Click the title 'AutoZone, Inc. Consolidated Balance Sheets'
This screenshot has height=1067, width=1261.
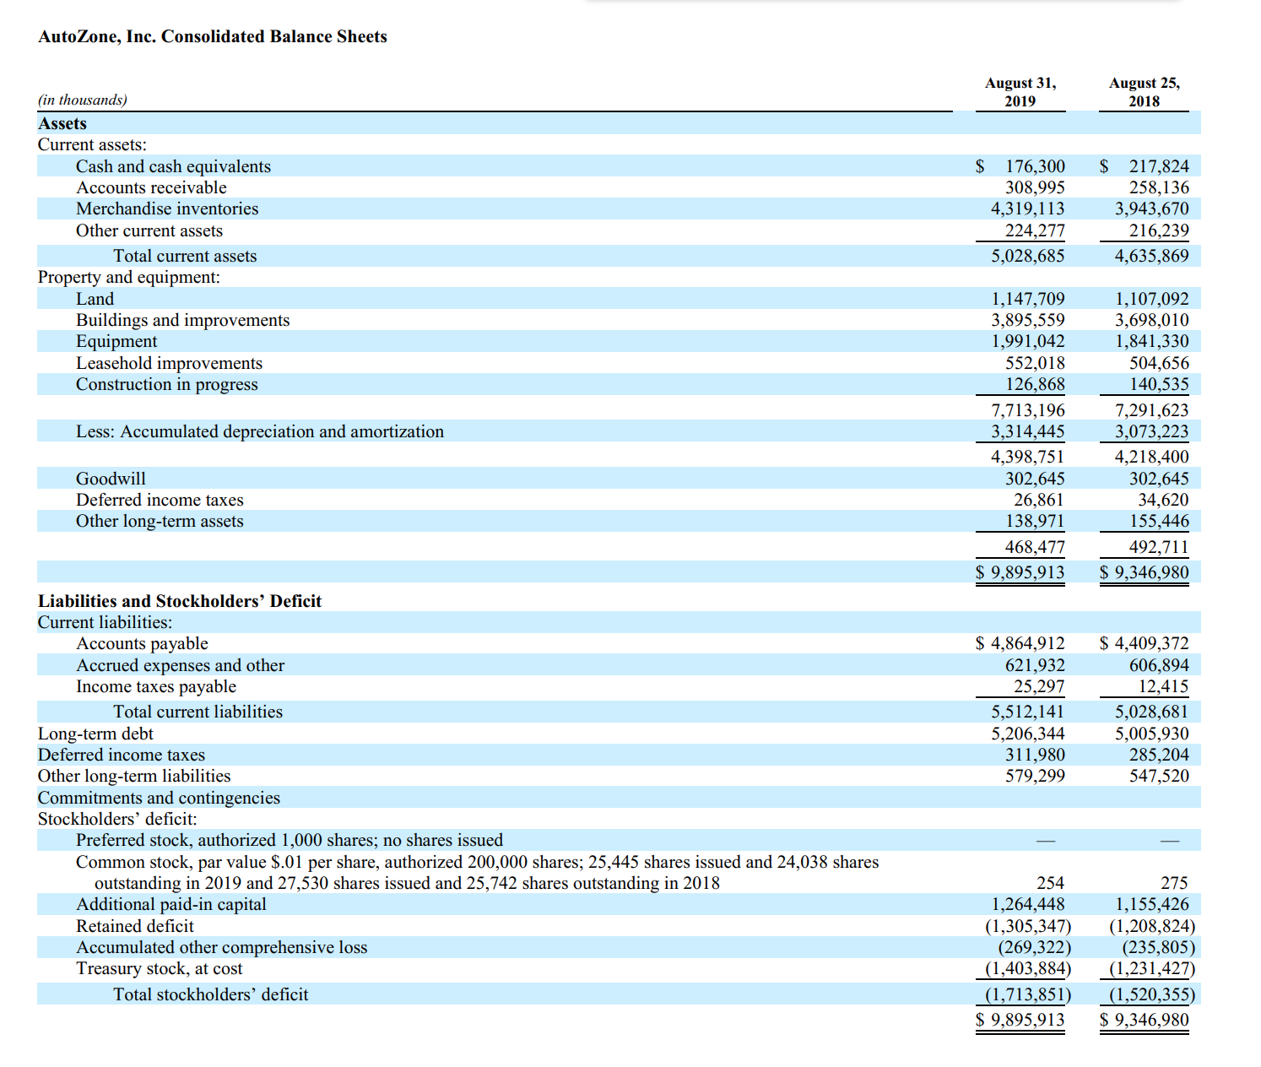213,36
